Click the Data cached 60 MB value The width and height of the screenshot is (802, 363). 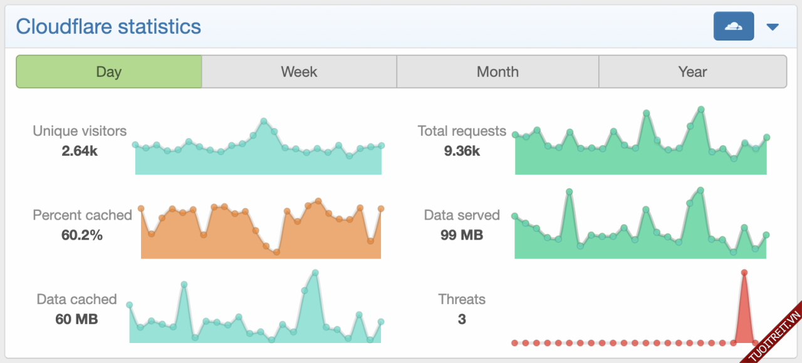coord(76,319)
